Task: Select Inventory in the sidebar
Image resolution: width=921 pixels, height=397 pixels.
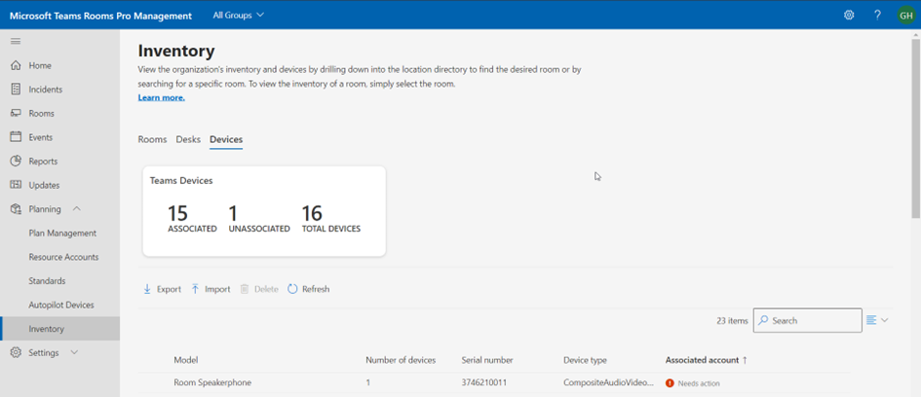Action: coord(59,329)
